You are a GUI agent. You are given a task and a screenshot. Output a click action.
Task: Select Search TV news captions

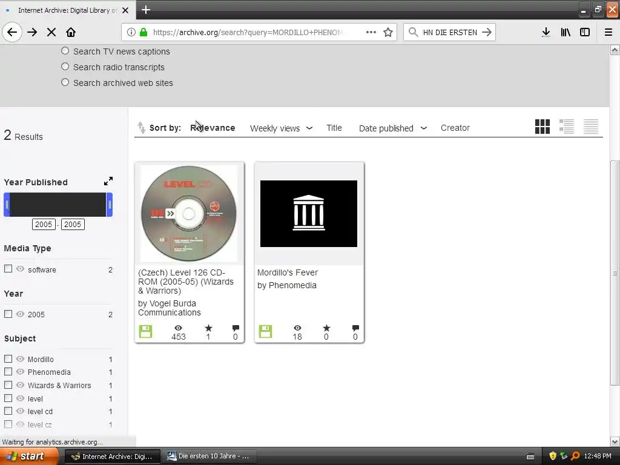pos(65,51)
